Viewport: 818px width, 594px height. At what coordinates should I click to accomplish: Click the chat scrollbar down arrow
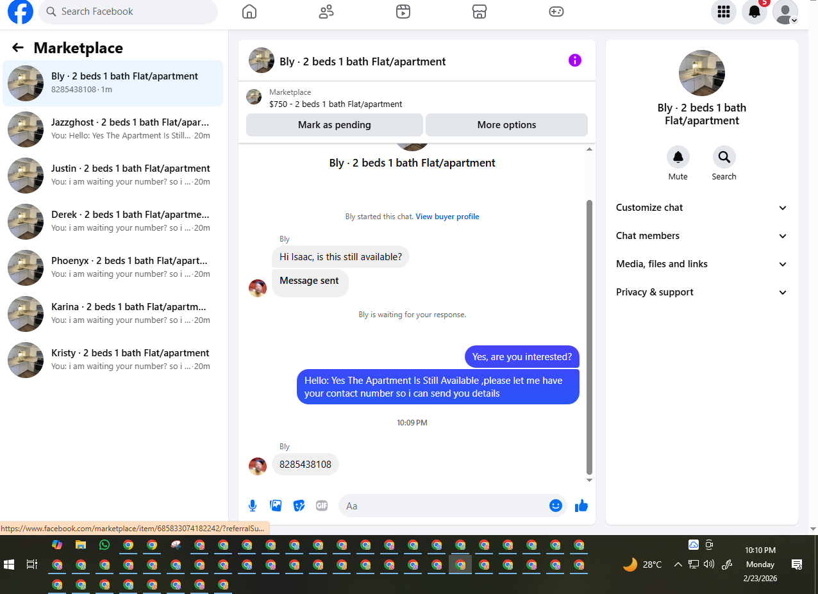click(589, 481)
